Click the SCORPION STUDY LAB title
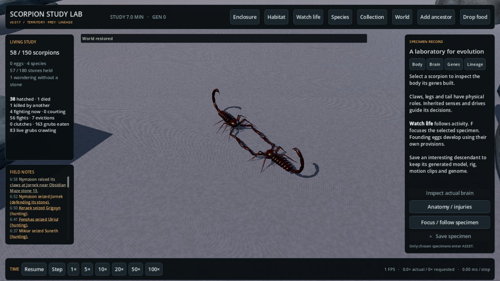The image size is (500, 281). [x=46, y=14]
